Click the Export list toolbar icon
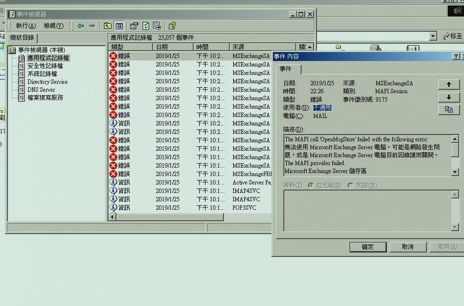 tap(157, 26)
